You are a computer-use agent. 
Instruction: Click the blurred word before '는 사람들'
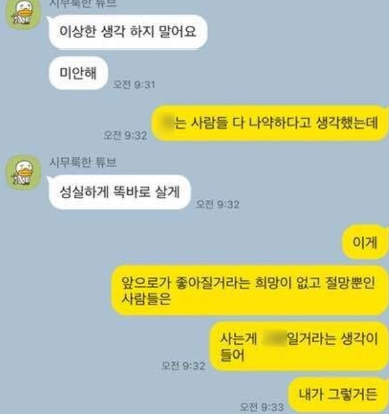coord(168,123)
